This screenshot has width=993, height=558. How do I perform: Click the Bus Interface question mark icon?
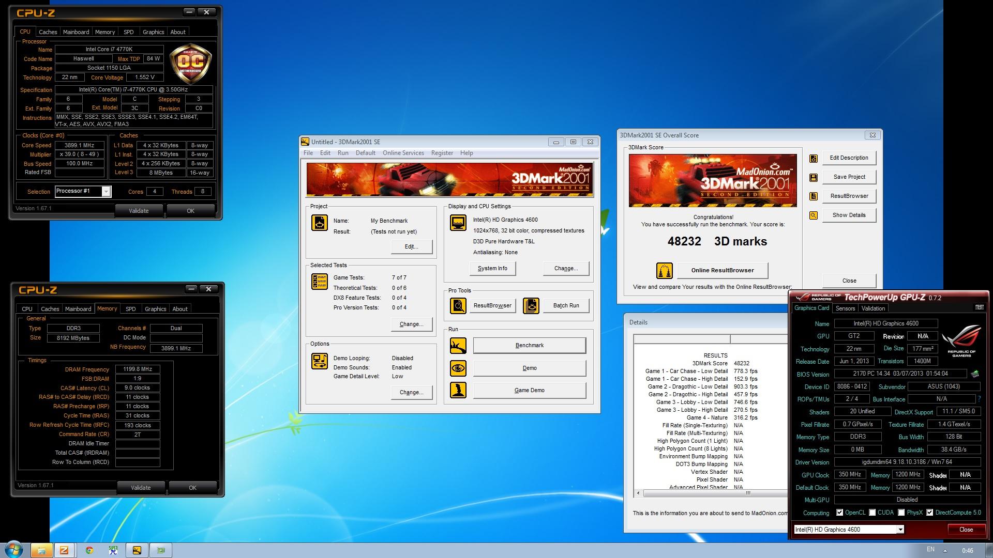979,399
